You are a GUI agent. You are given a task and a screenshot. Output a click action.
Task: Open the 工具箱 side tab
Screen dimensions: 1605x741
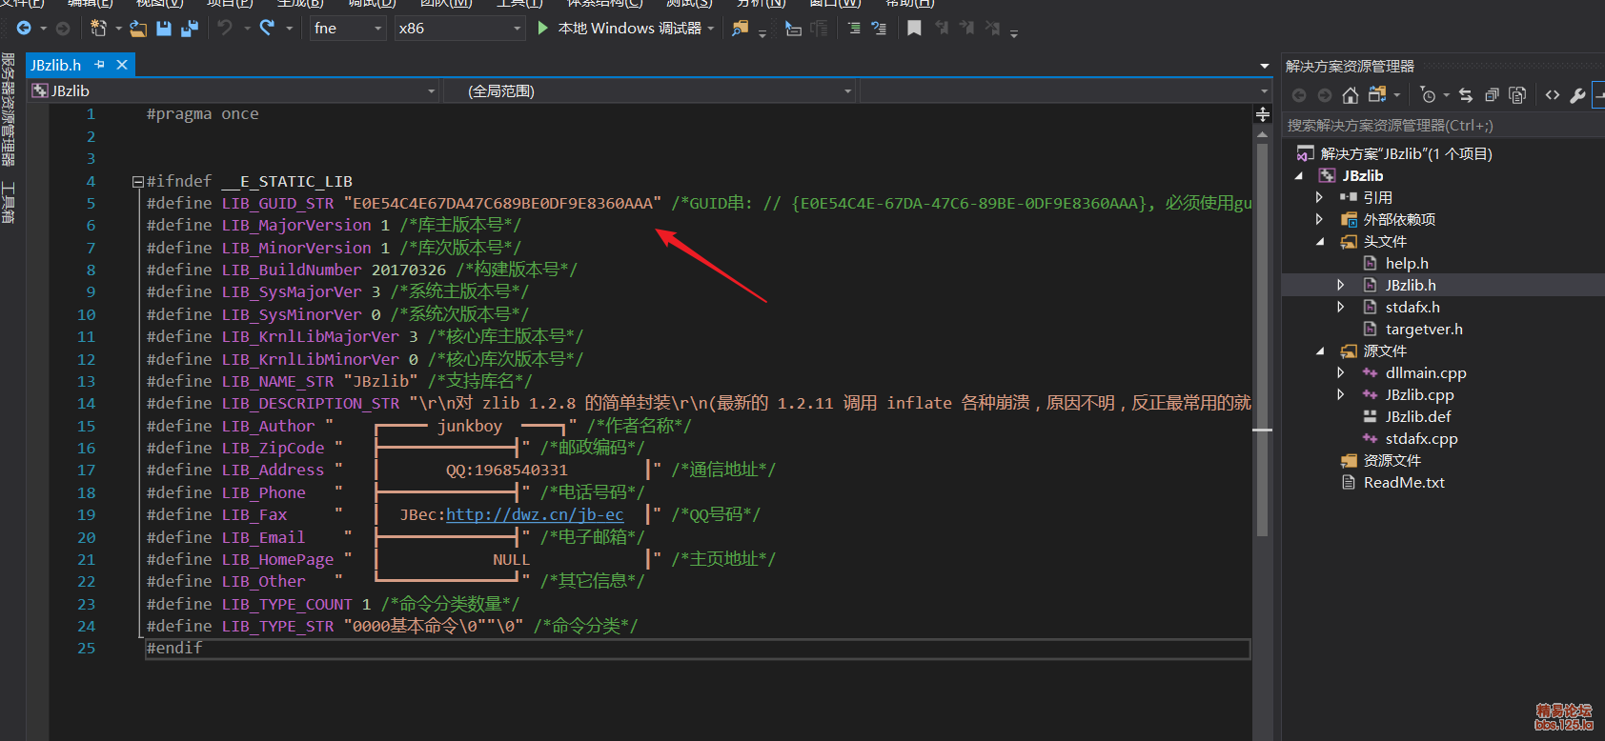(x=8, y=202)
